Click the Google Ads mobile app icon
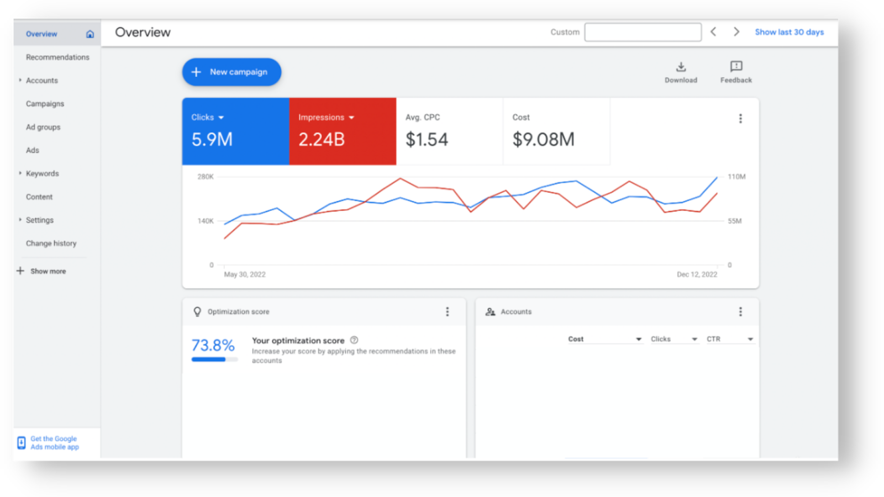 [x=21, y=442]
